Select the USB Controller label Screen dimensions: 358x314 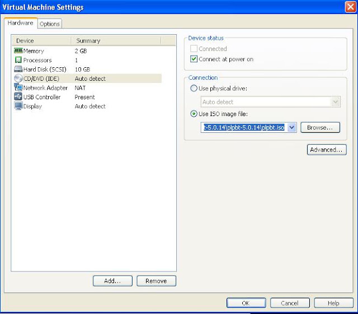42,97
